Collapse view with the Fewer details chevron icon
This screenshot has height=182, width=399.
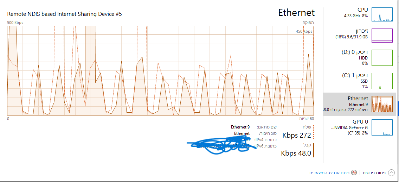pyautogui.click(x=391, y=173)
